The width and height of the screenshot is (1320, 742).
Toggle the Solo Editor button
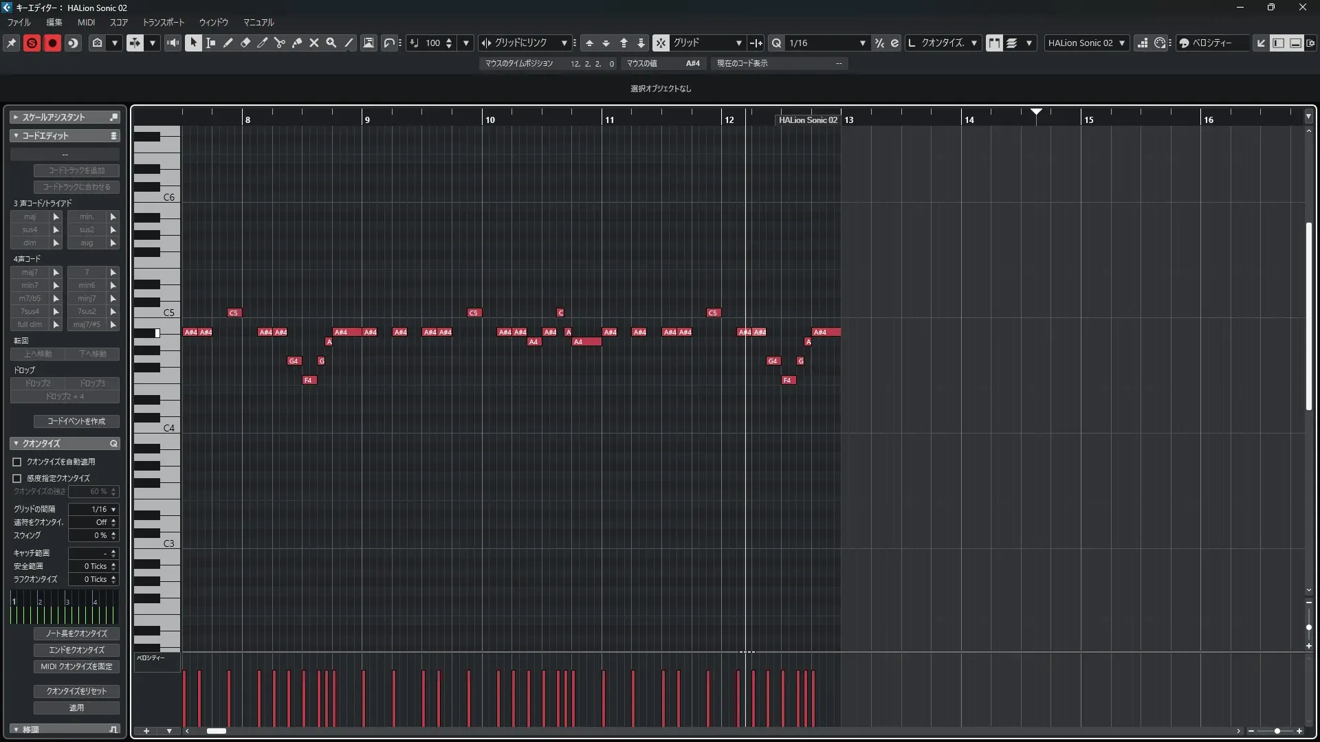coord(32,43)
